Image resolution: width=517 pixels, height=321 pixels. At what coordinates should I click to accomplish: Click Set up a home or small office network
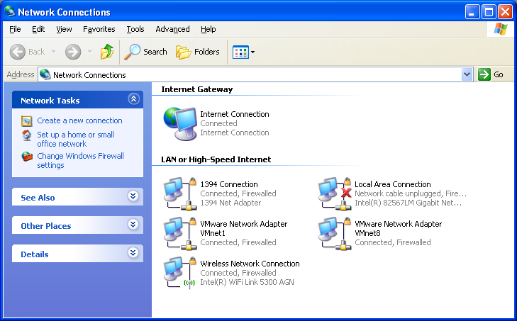point(75,139)
